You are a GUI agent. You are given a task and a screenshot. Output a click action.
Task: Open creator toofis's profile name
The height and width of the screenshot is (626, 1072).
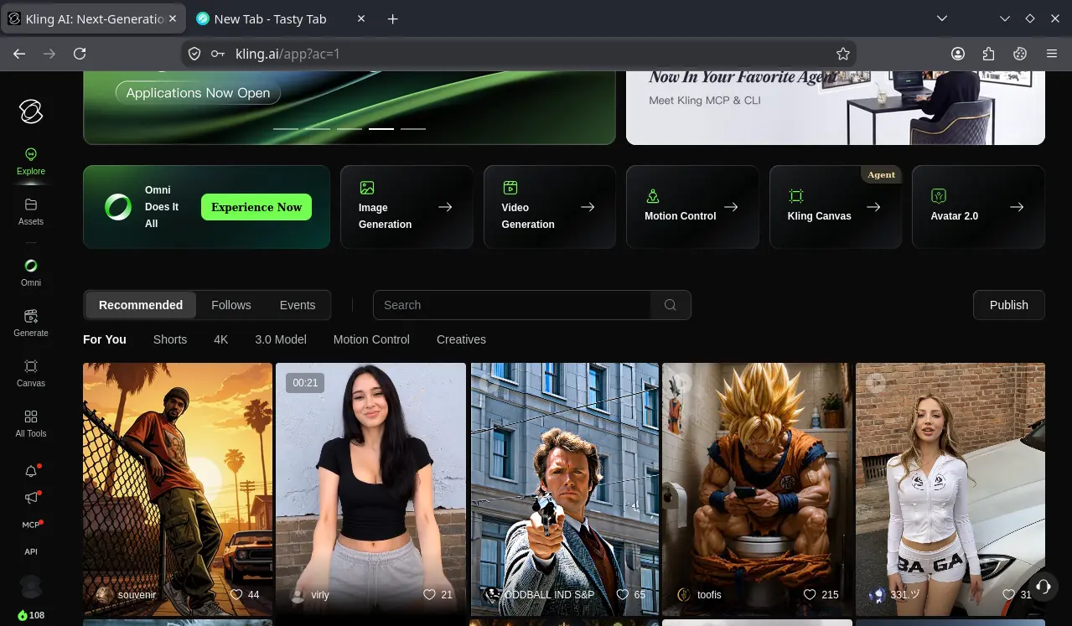click(x=709, y=595)
